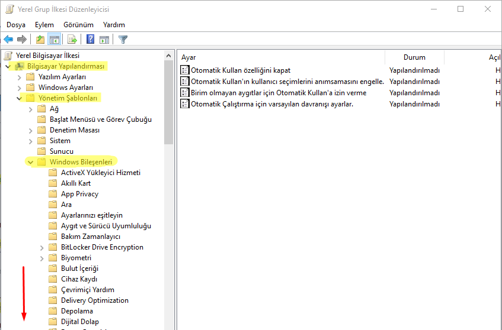
Task: Expand the Windows Ayarları node
Action: pyautogui.click(x=20, y=88)
